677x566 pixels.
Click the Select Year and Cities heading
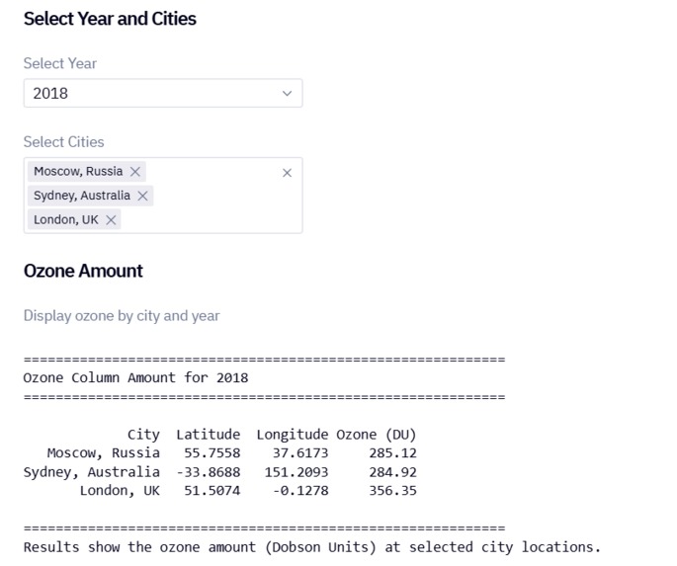coord(110,19)
